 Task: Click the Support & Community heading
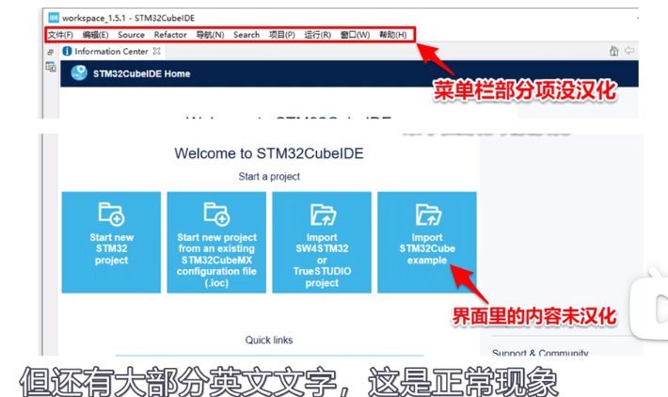[x=540, y=352]
